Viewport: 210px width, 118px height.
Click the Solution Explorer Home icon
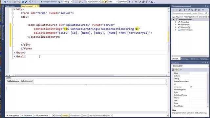pyautogui.click(x=180, y=10)
